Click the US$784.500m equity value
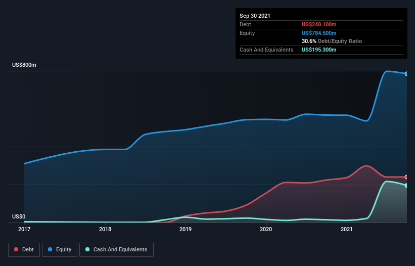Viewport: 415px width, 266px height. click(319, 33)
